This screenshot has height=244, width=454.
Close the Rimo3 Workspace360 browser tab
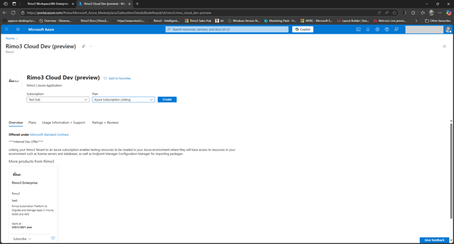(73, 4)
